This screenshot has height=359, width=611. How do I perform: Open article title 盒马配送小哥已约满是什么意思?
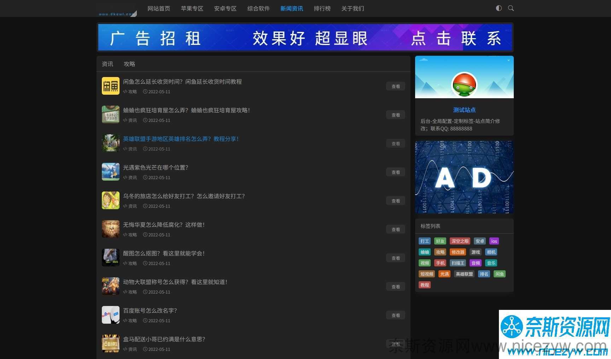pyautogui.click(x=164, y=339)
